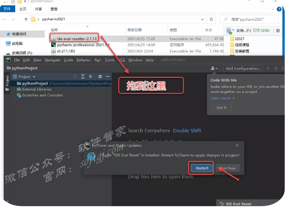Image resolution: width=286 pixels, height=207 pixels.
Task: Sort by 修改日期 column header
Action: click(x=135, y=30)
